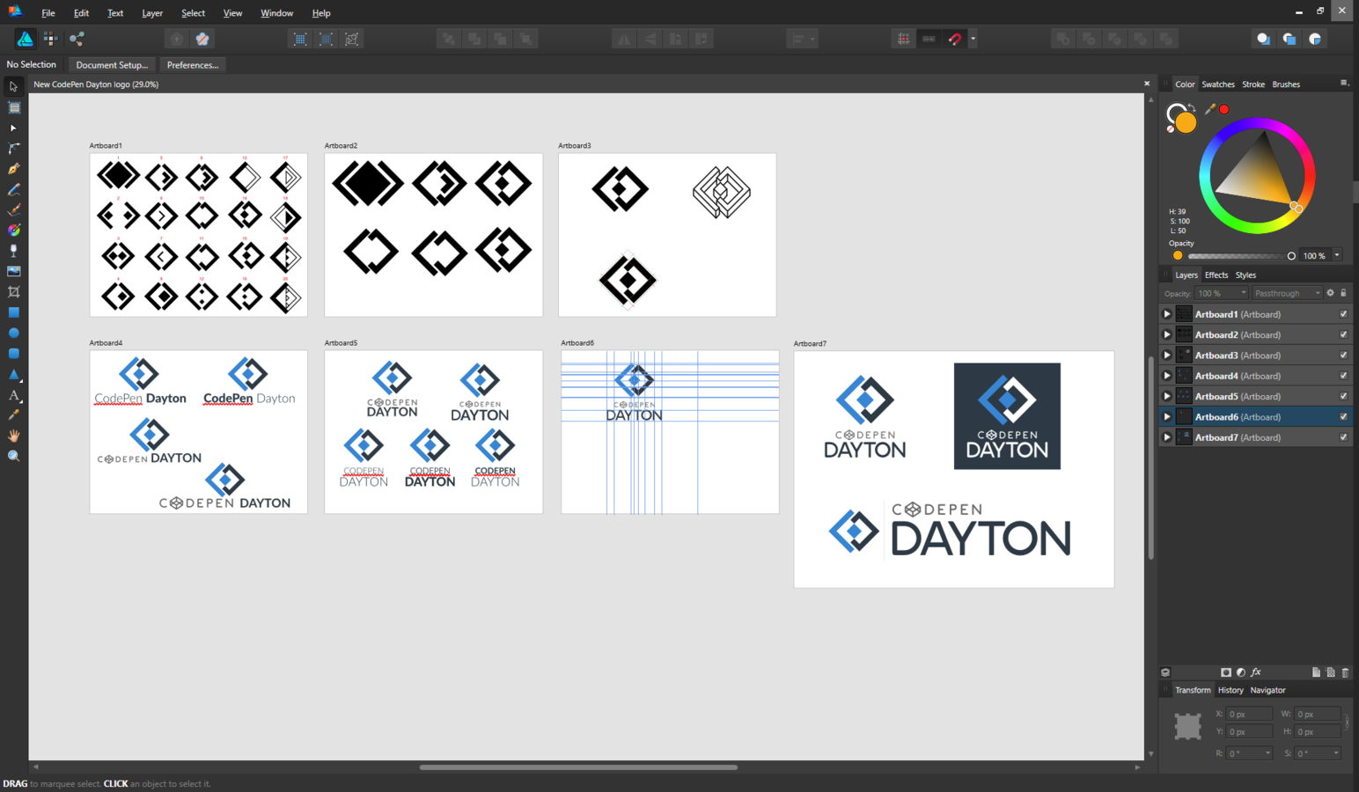Image resolution: width=1359 pixels, height=792 pixels.
Task: Expand the Artboard2 layer
Action: (1167, 334)
